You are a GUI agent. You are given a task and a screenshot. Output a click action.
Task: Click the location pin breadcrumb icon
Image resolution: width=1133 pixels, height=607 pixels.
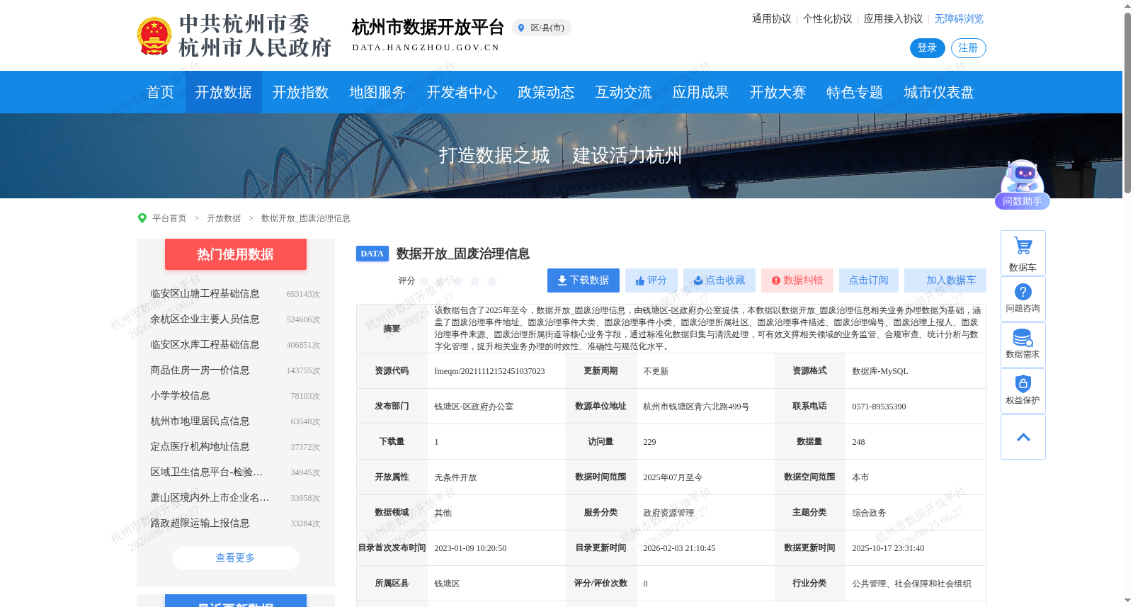(142, 218)
